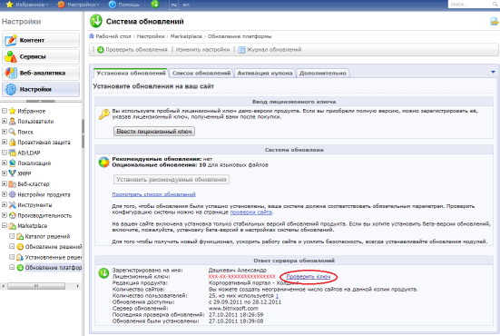The height and width of the screenshot is (336, 500).
Task: Click the Проверить ключ link
Action: (x=308, y=277)
